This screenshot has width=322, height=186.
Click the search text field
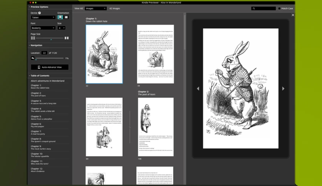point(263,8)
